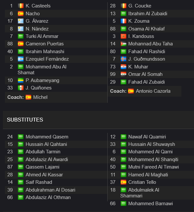Open K. Muhar player link

click(x=138, y=67)
